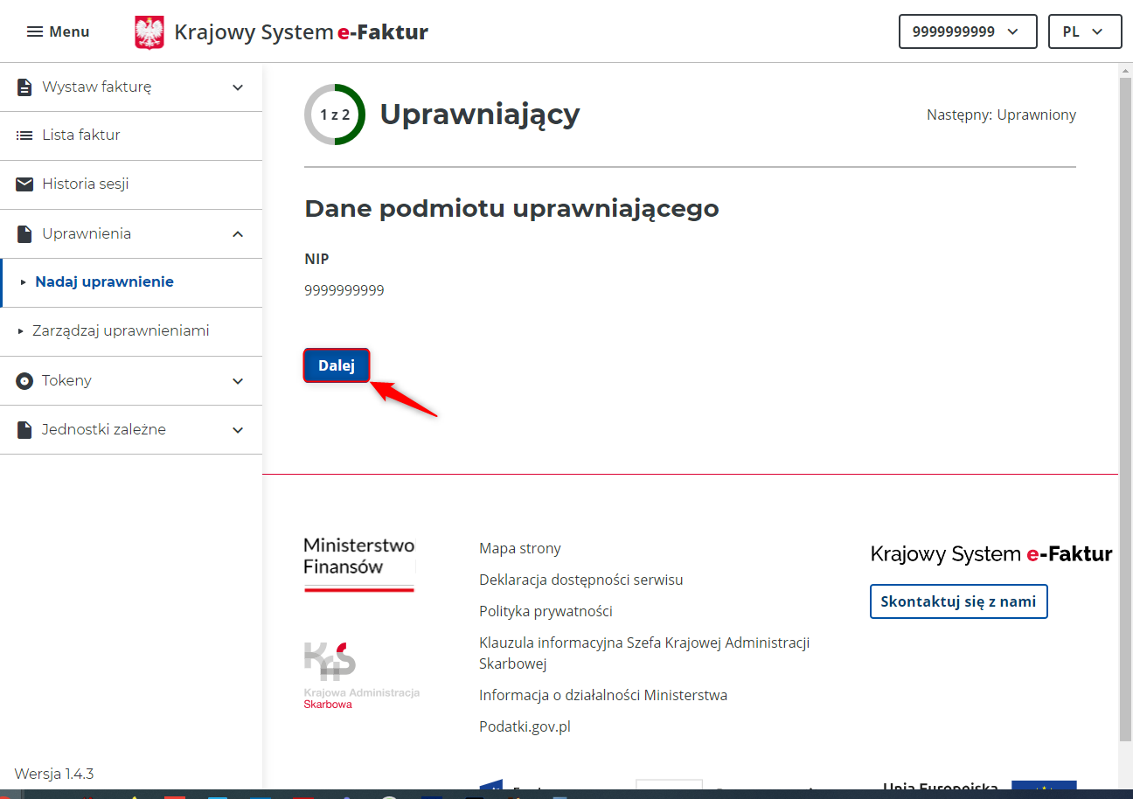Open Lista faktur in sidebar
This screenshot has width=1133, height=799.
coord(131,135)
